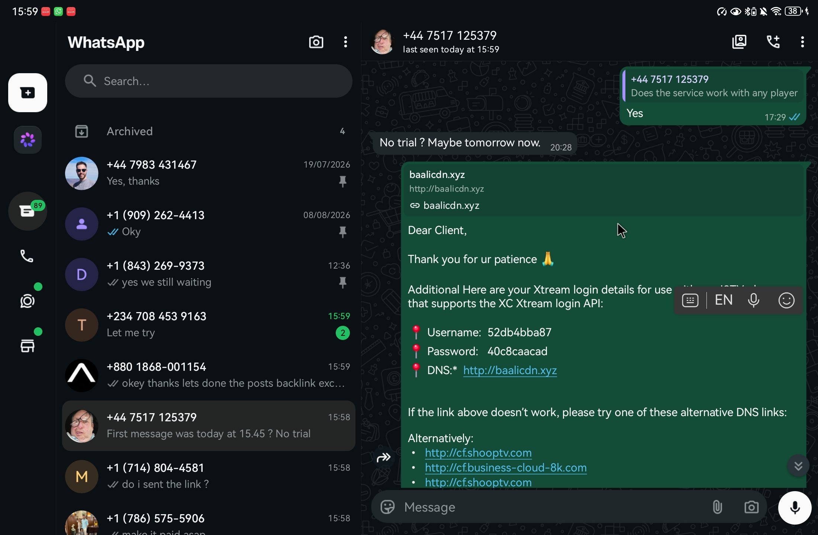Image resolution: width=818 pixels, height=535 pixels.
Task: Open the chats tab with 89 badge
Action: 28,211
